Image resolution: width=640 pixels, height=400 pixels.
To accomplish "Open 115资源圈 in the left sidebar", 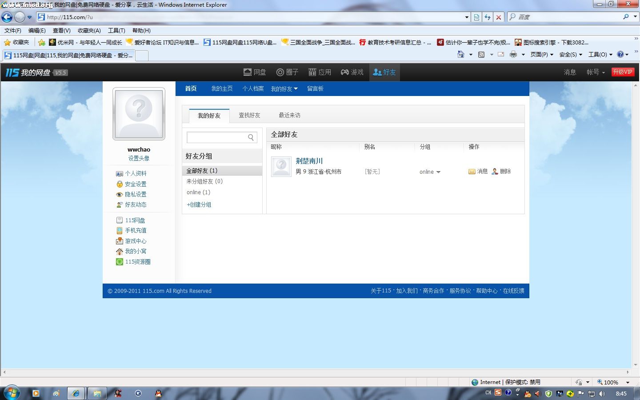I will (137, 262).
